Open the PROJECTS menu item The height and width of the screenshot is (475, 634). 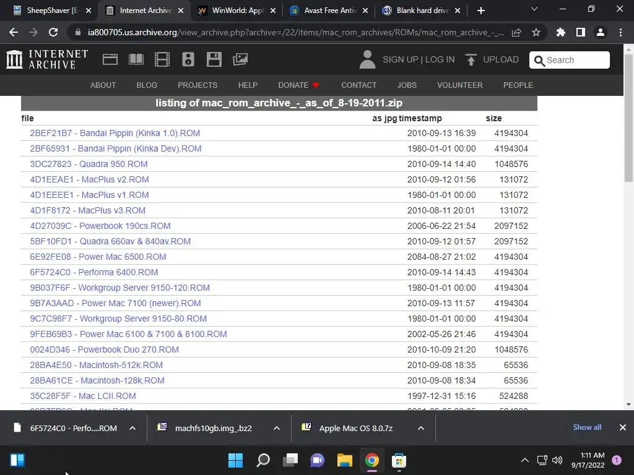tap(198, 85)
